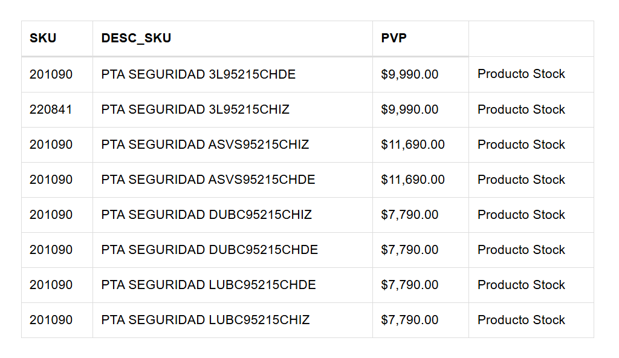Click the empty fourth column header cell
619x358 pixels.
coord(531,38)
